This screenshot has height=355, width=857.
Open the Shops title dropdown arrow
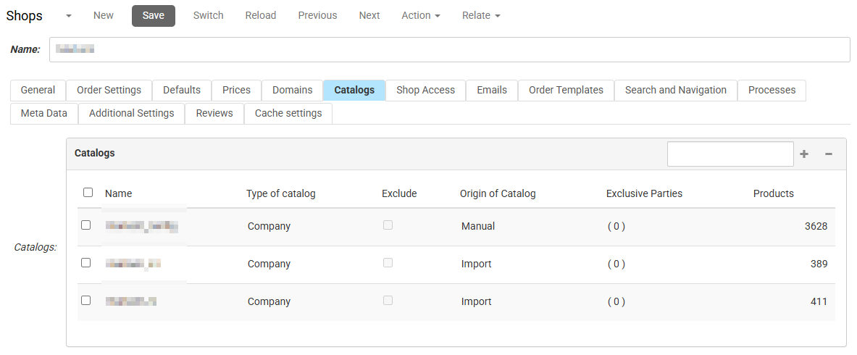[68, 16]
